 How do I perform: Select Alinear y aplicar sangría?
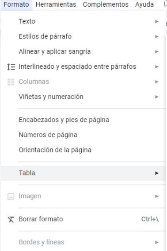click(x=83, y=51)
